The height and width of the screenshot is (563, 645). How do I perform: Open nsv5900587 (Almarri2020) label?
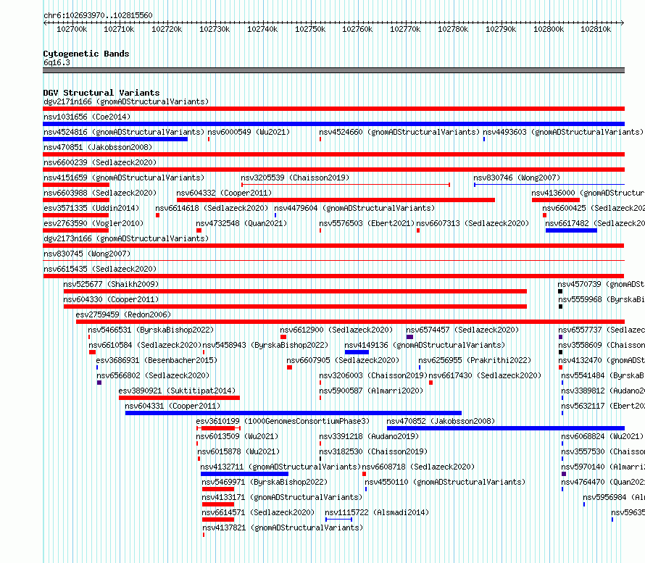371,391
